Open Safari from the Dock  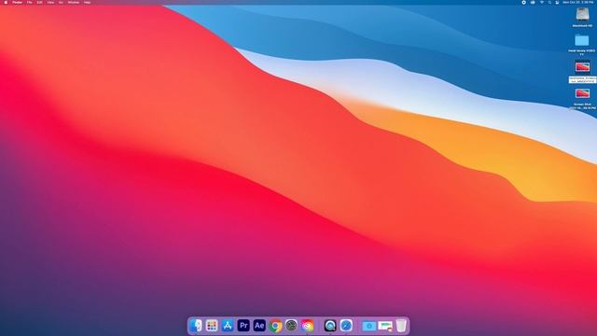coord(346,326)
